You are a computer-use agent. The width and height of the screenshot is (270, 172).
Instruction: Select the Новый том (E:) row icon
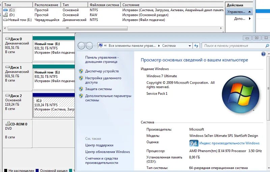pos(5,20)
